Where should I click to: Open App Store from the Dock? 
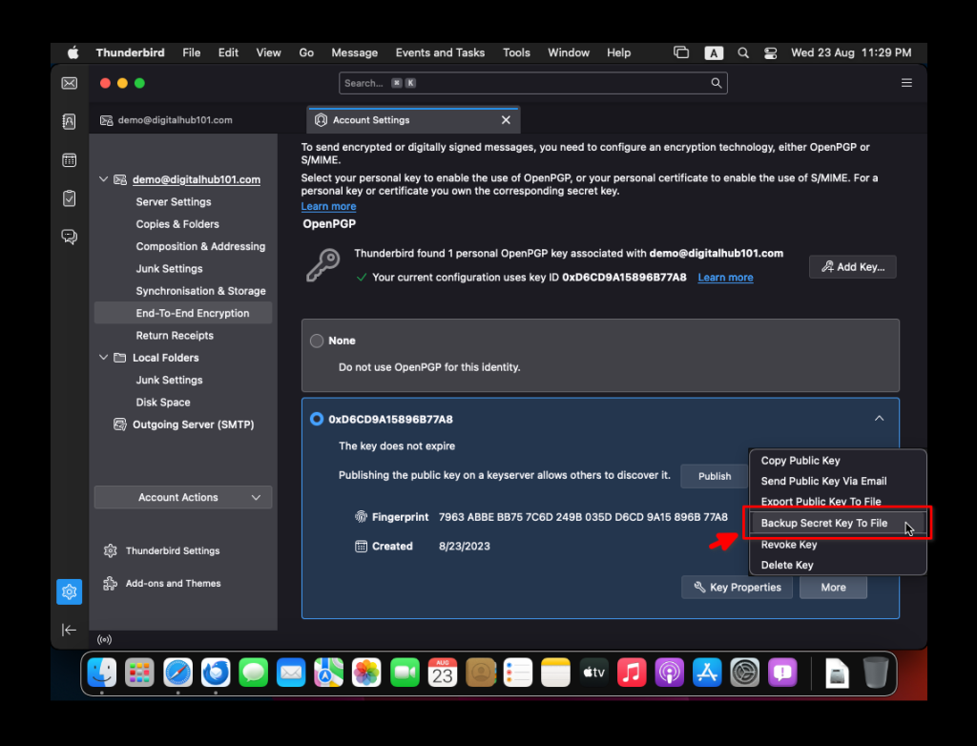click(707, 673)
